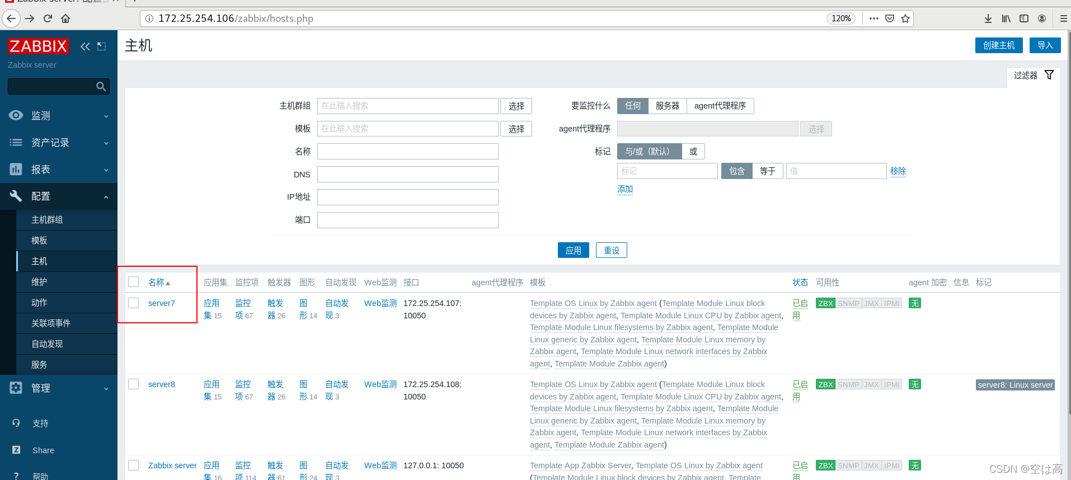The image size is (1071, 480).
Task: Click the support headset icon
Action: point(16,423)
